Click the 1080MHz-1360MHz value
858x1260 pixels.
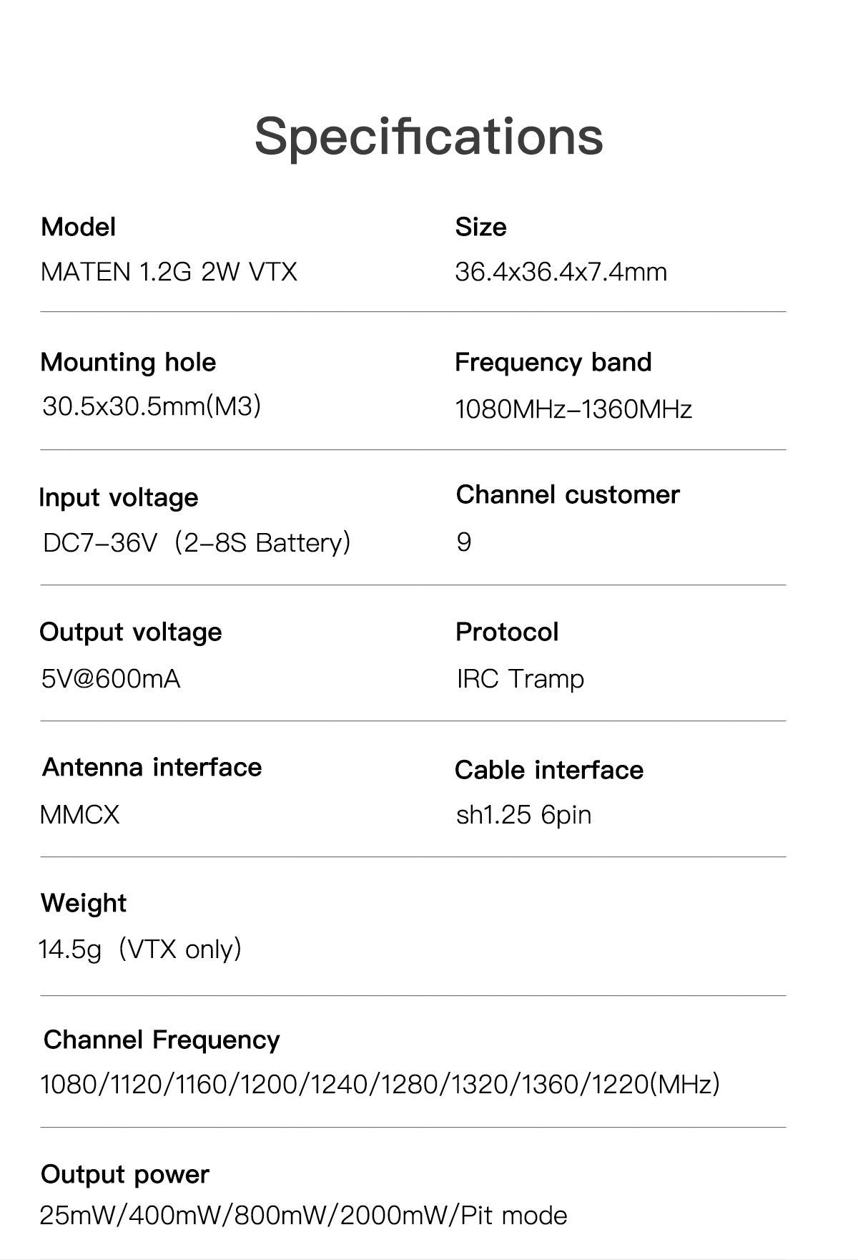click(x=573, y=409)
